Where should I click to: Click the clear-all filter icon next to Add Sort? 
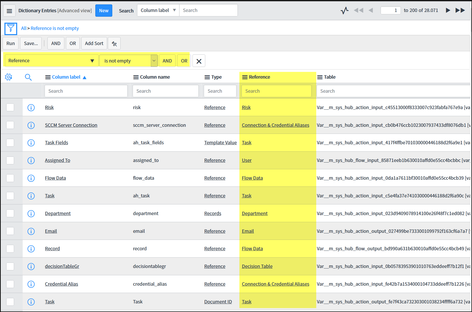(x=114, y=43)
